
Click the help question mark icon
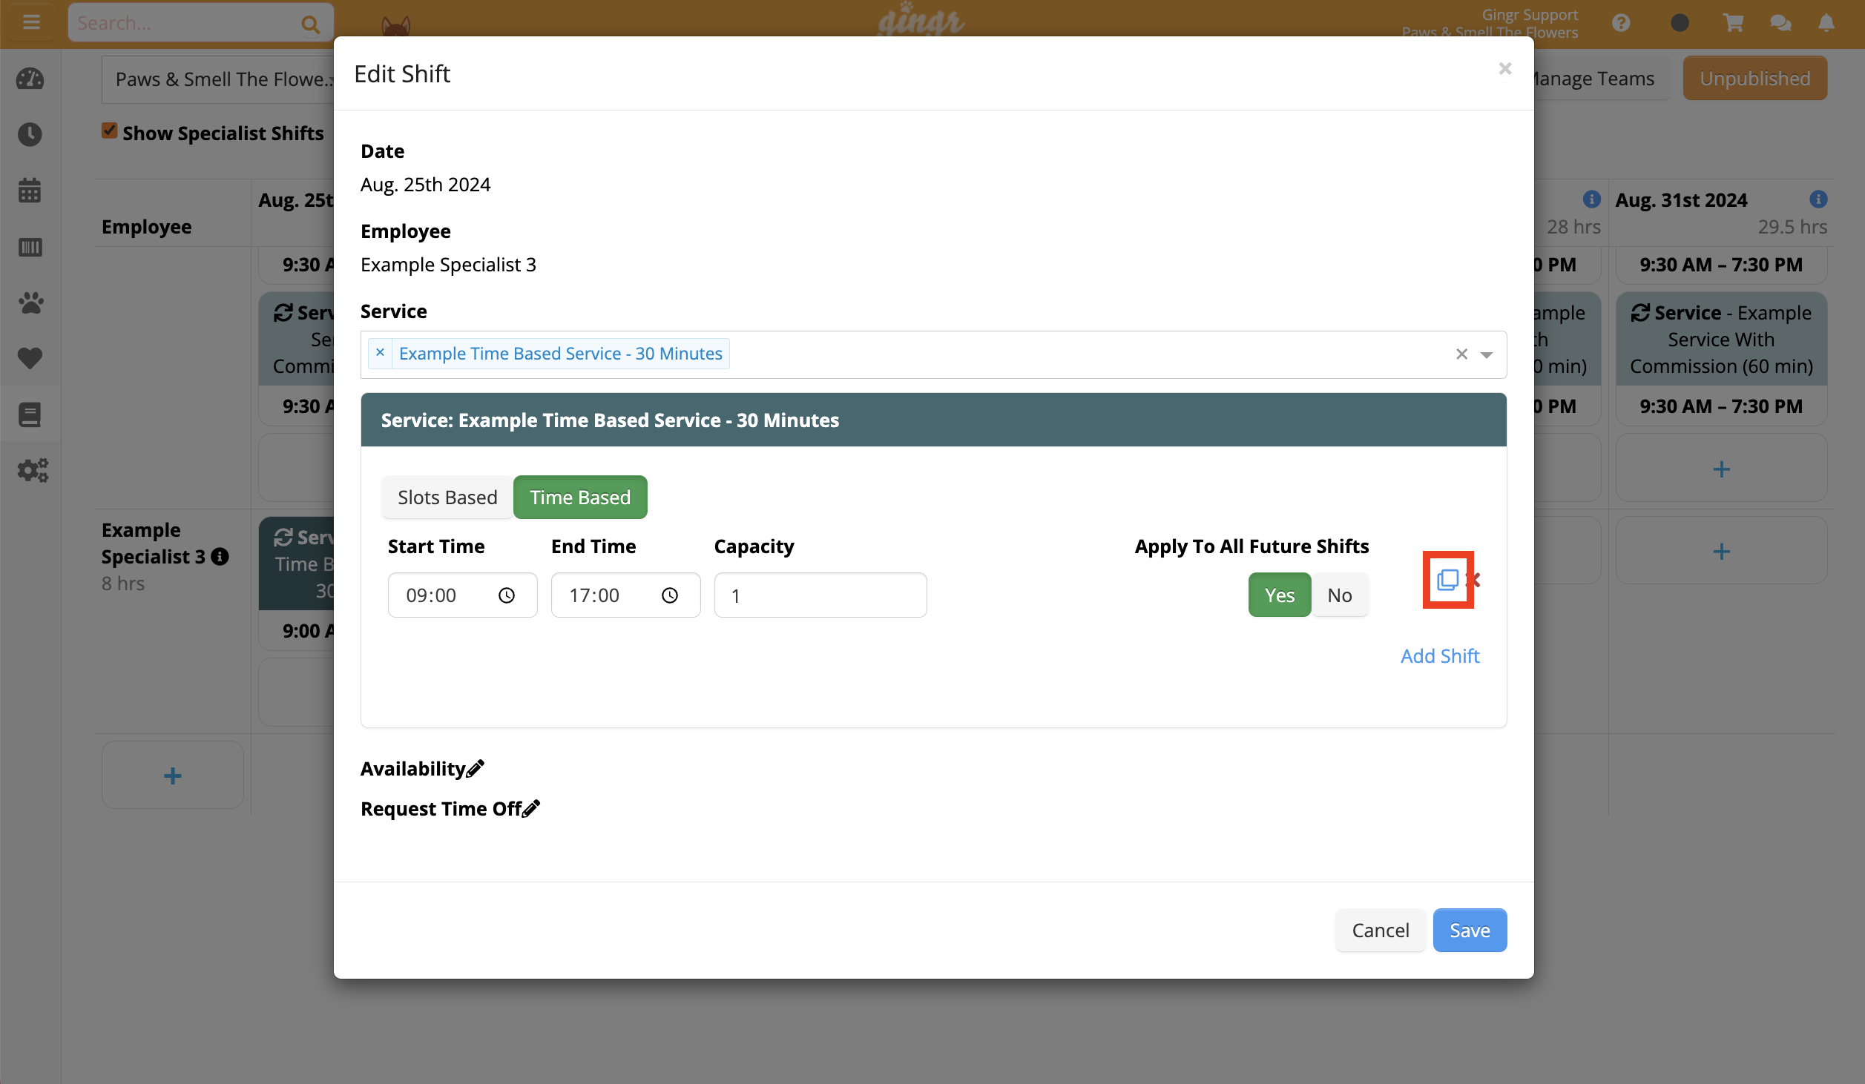tap(1621, 23)
